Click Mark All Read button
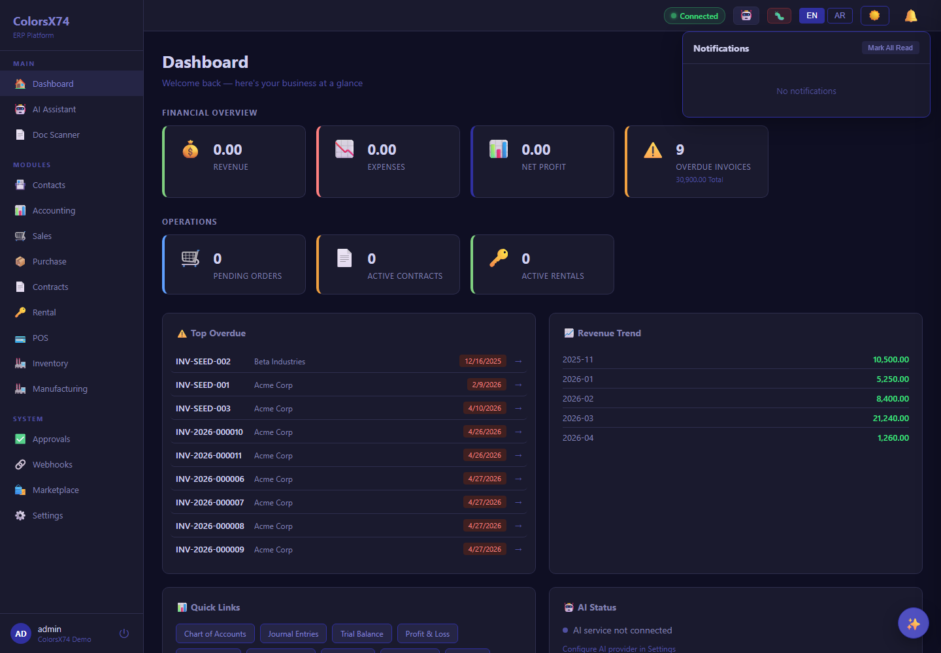The width and height of the screenshot is (941, 653). coord(890,48)
